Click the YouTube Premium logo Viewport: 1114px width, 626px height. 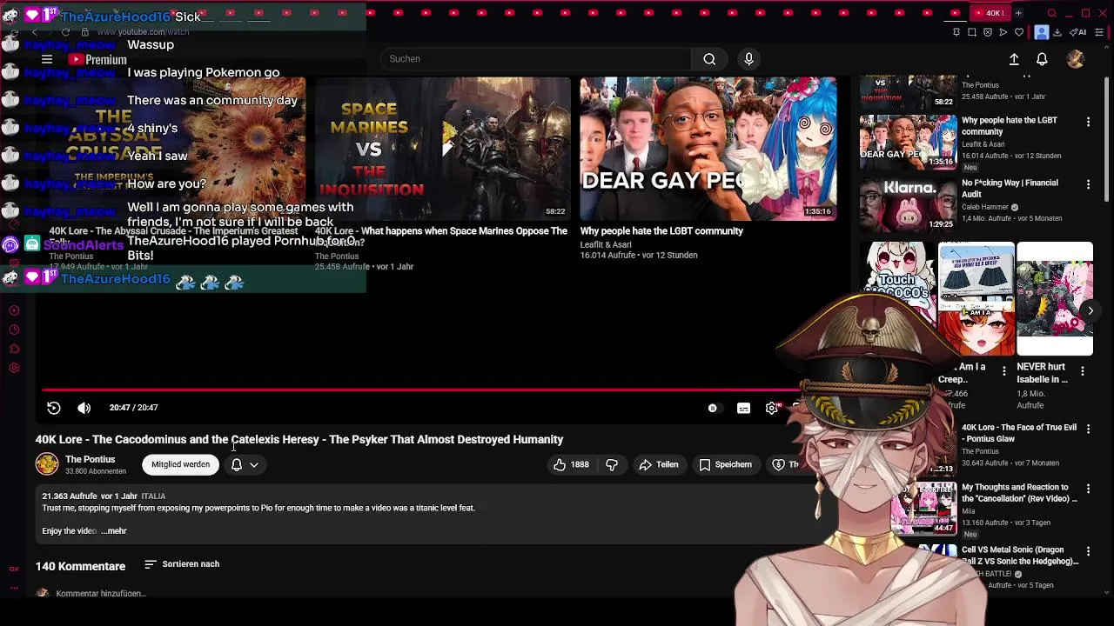click(x=97, y=59)
